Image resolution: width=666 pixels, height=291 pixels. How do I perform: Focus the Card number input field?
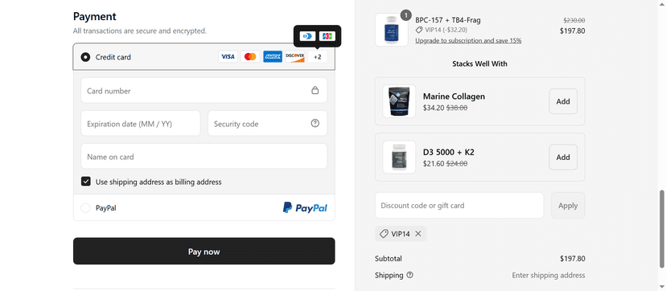(x=203, y=90)
